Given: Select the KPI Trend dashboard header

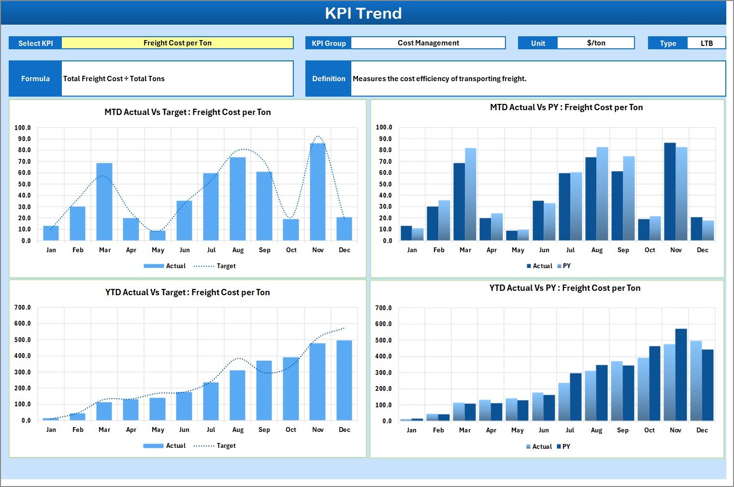Looking at the screenshot, I should pos(365,13).
